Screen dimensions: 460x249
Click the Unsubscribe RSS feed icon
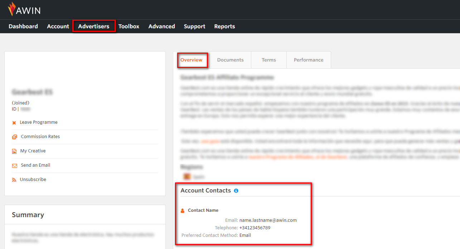coord(14,179)
